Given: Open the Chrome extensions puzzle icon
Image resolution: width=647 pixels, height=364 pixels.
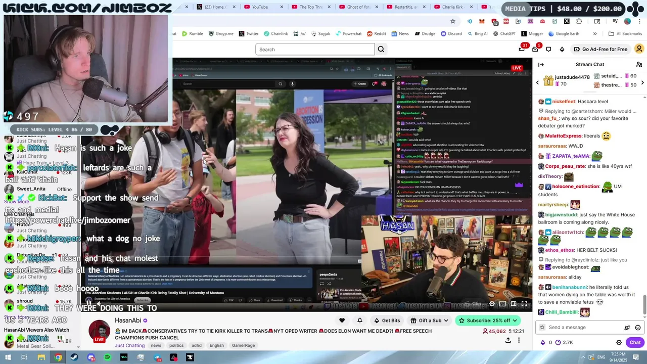Looking at the screenshot, I should tap(579, 21).
